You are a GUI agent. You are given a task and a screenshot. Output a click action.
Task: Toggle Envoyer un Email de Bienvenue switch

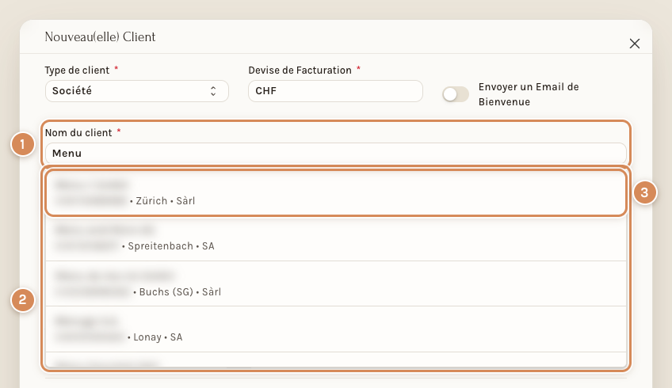pyautogui.click(x=456, y=94)
